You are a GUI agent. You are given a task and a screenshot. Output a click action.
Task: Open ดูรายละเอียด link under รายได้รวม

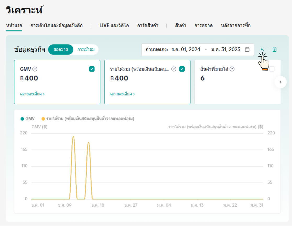click(122, 94)
